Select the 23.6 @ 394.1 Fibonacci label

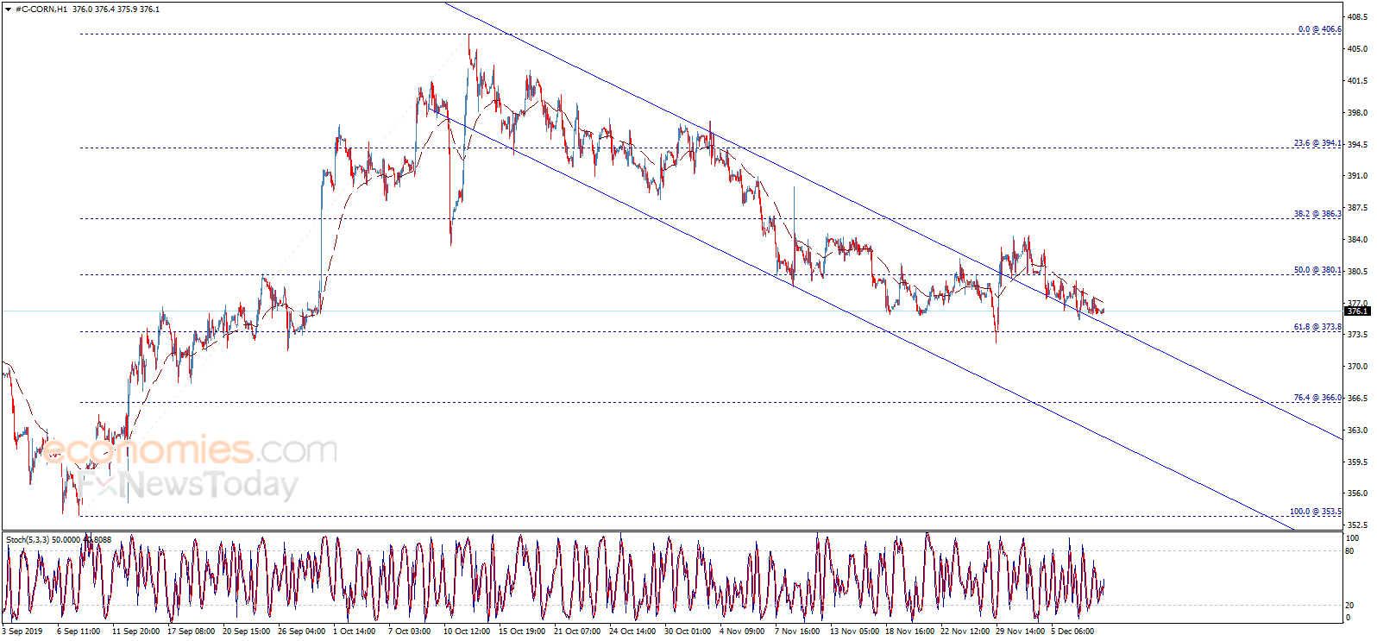[x=1318, y=143]
